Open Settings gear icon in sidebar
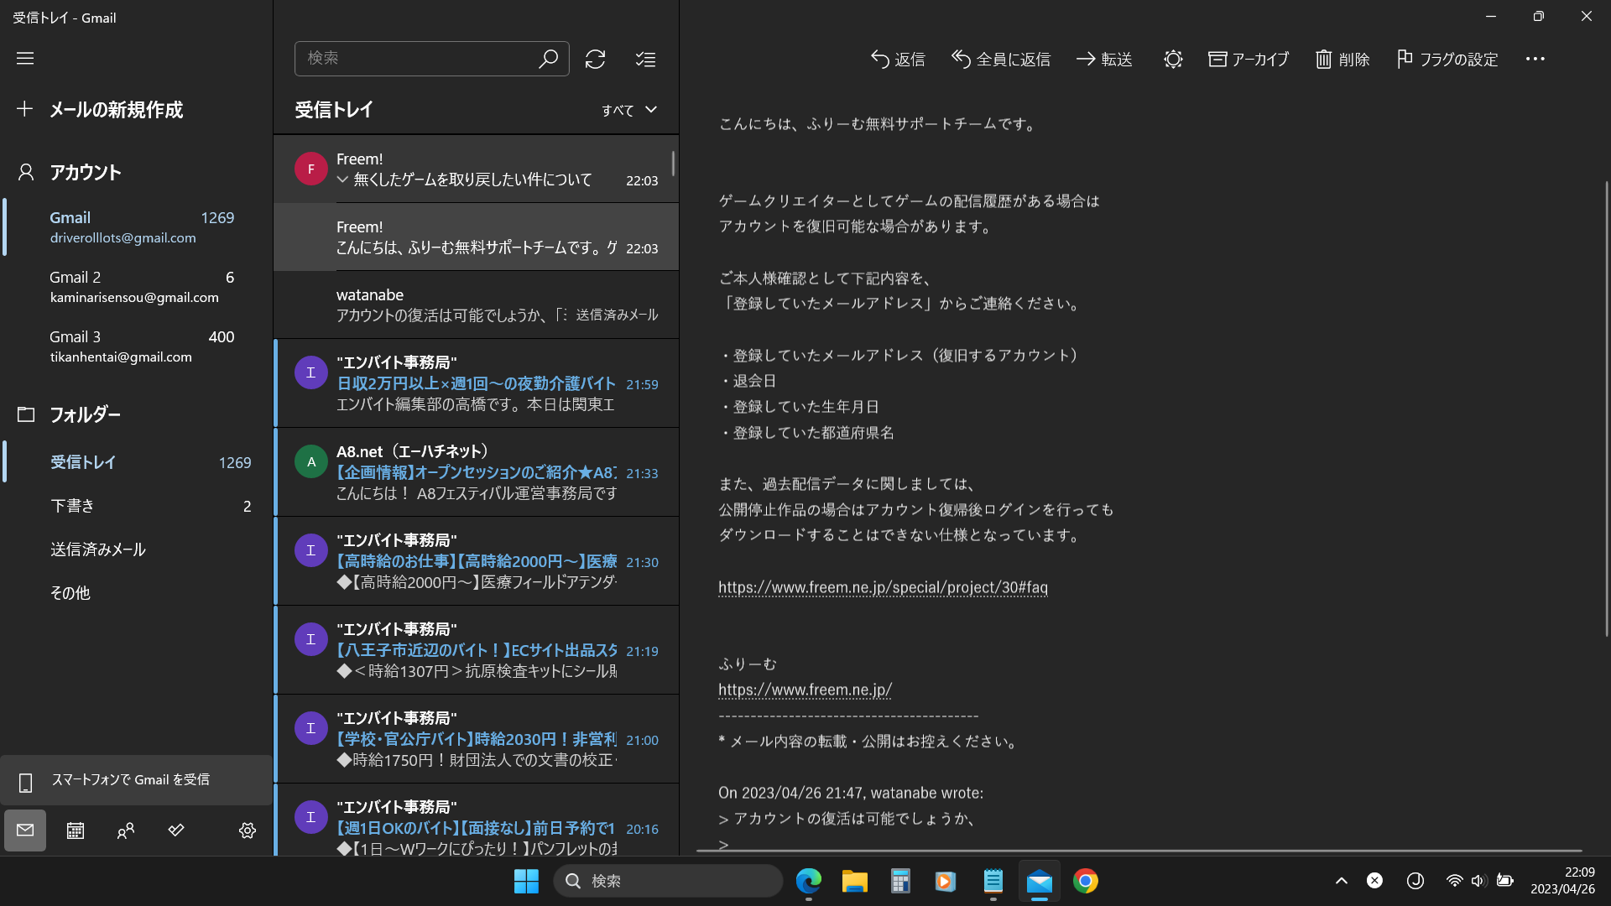 [x=248, y=830]
